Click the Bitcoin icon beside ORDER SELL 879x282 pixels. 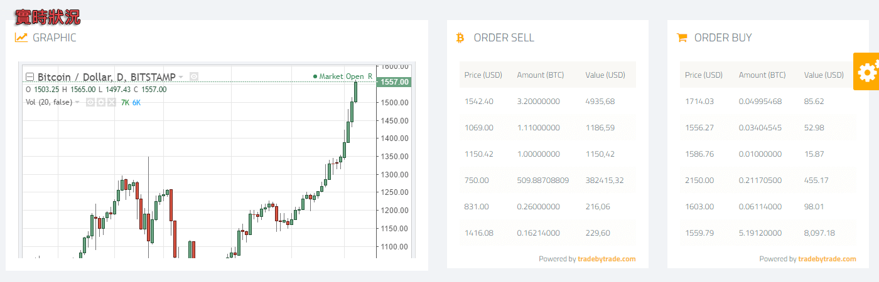[x=460, y=38]
